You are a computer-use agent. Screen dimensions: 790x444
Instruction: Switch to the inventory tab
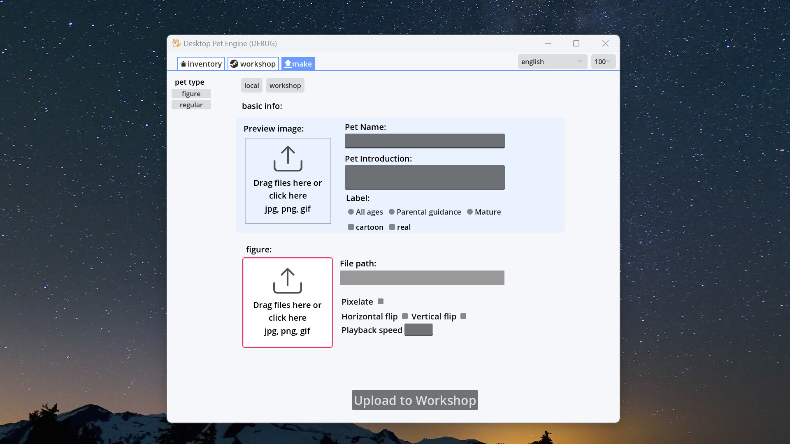(x=200, y=64)
